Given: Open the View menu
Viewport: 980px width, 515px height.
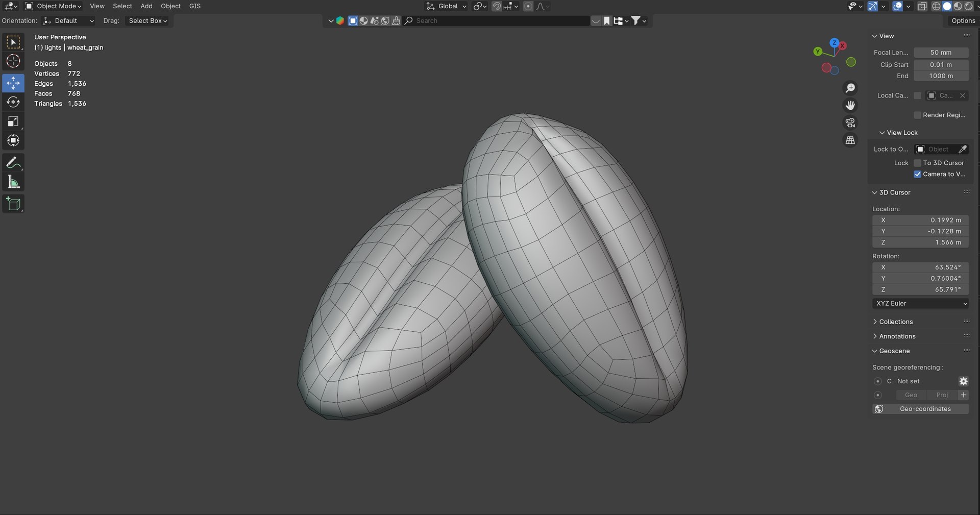Looking at the screenshot, I should 97,6.
